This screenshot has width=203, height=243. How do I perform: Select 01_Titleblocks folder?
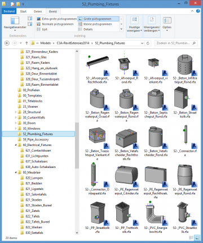point(33,101)
